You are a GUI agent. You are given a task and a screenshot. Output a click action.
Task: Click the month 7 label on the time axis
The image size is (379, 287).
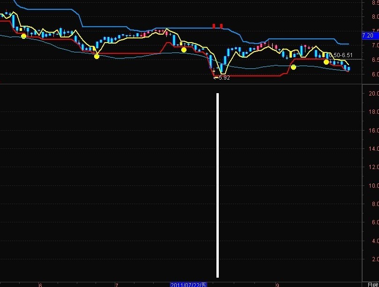pyautogui.click(x=117, y=285)
